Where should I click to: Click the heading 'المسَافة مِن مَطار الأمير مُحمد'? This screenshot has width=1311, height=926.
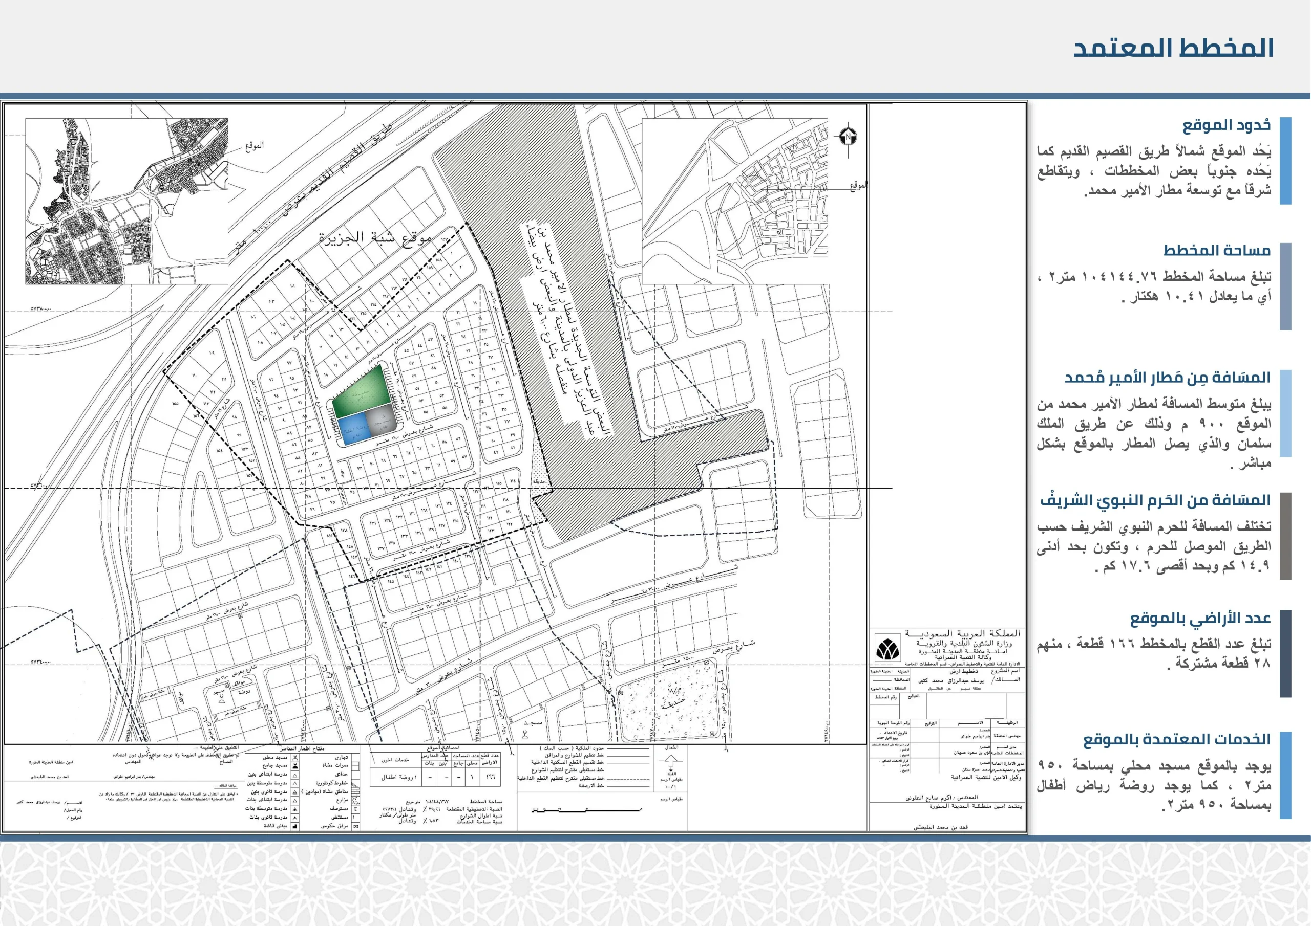pyautogui.click(x=1168, y=378)
